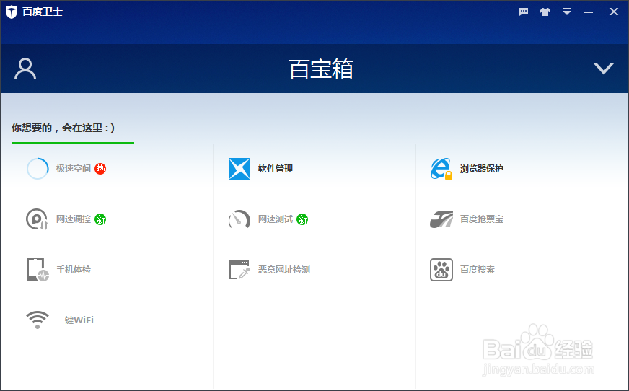Viewport: 629px width, 391px height.
Task: Open 网速调控 text link
Action: click(74, 219)
